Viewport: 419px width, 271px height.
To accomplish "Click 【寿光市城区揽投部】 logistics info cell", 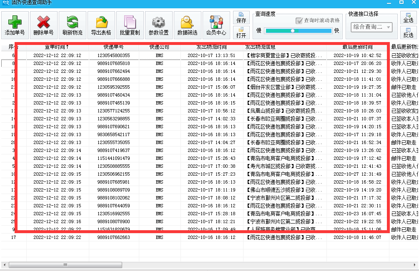I will [x=284, y=166].
